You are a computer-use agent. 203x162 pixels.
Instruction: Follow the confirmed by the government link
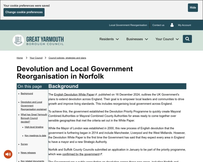coord(81,154)
